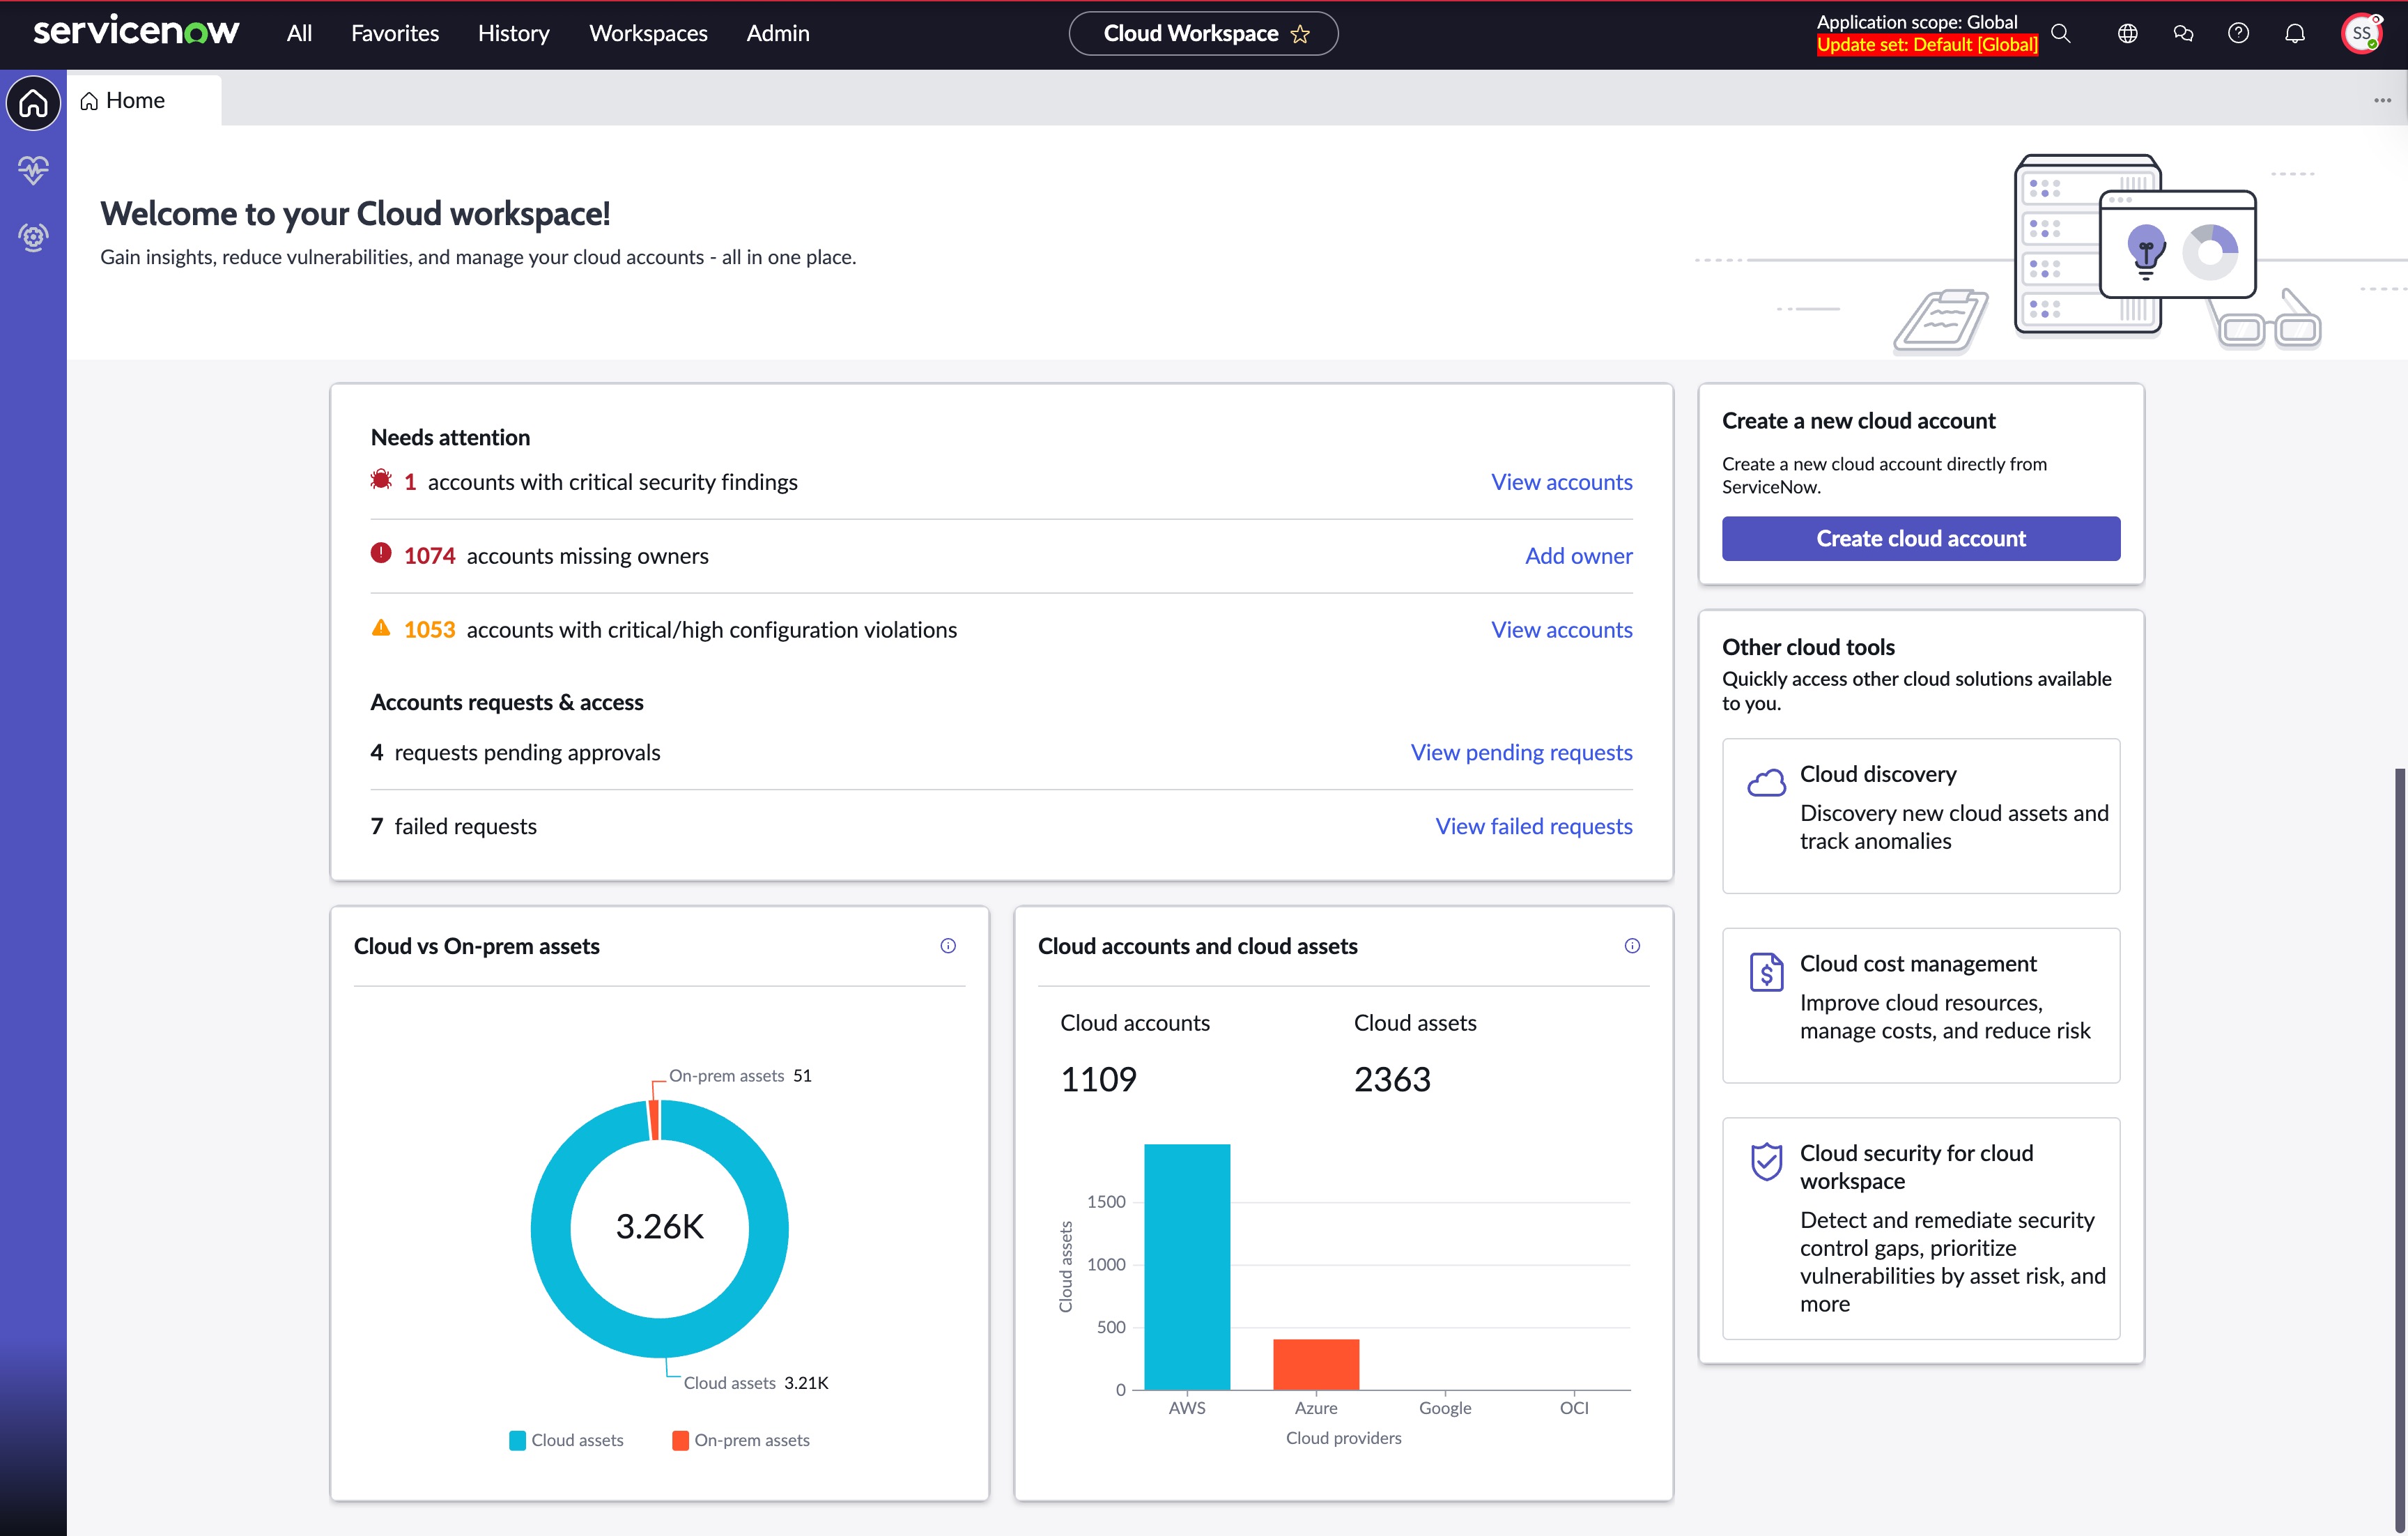Open the globe scope selector icon

coord(2128,33)
